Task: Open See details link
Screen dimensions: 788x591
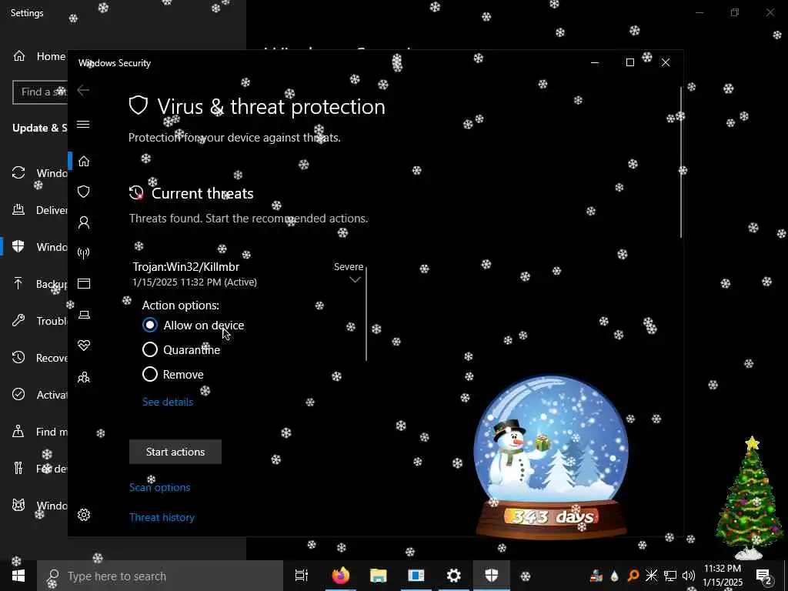Action: click(x=167, y=402)
